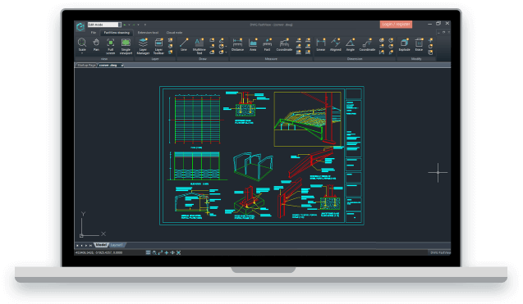This screenshot has width=523, height=304.
Task: Add an Aligned dimension
Action: coord(335,45)
